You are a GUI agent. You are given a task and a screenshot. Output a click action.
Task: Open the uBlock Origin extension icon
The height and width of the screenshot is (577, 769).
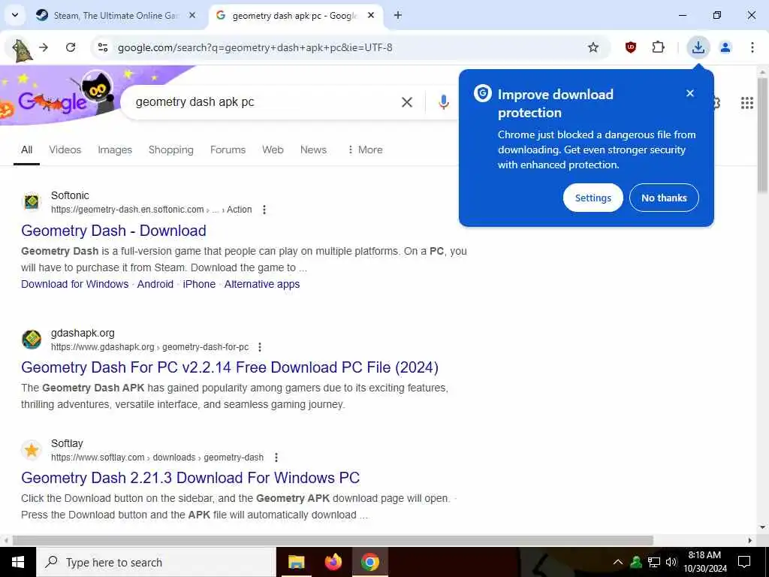click(x=631, y=47)
